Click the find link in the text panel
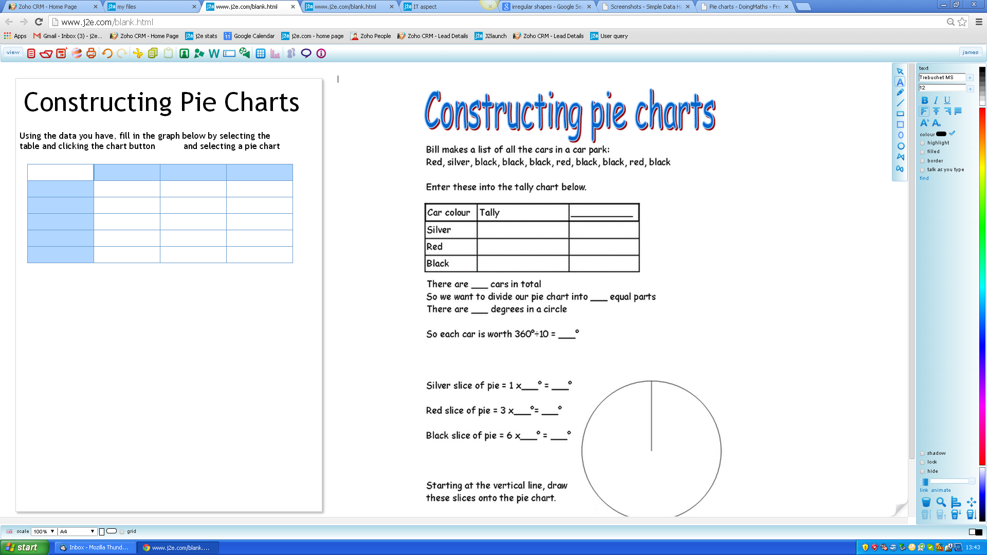 924,178
